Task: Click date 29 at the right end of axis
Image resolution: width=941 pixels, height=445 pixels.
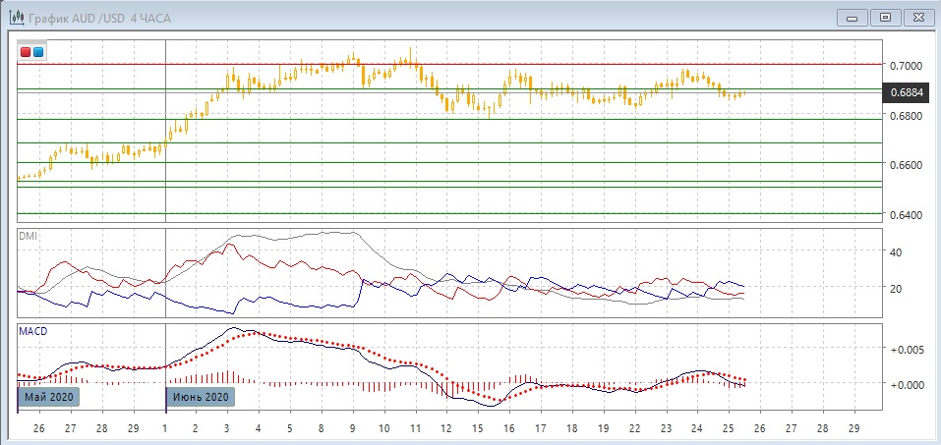Action: [x=853, y=429]
